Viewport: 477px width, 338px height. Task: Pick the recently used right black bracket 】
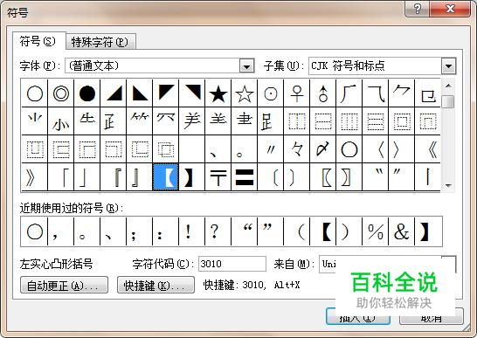pyautogui.click(x=428, y=231)
